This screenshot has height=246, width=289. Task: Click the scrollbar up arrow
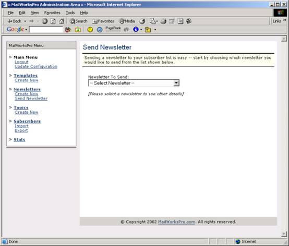(x=284, y=39)
